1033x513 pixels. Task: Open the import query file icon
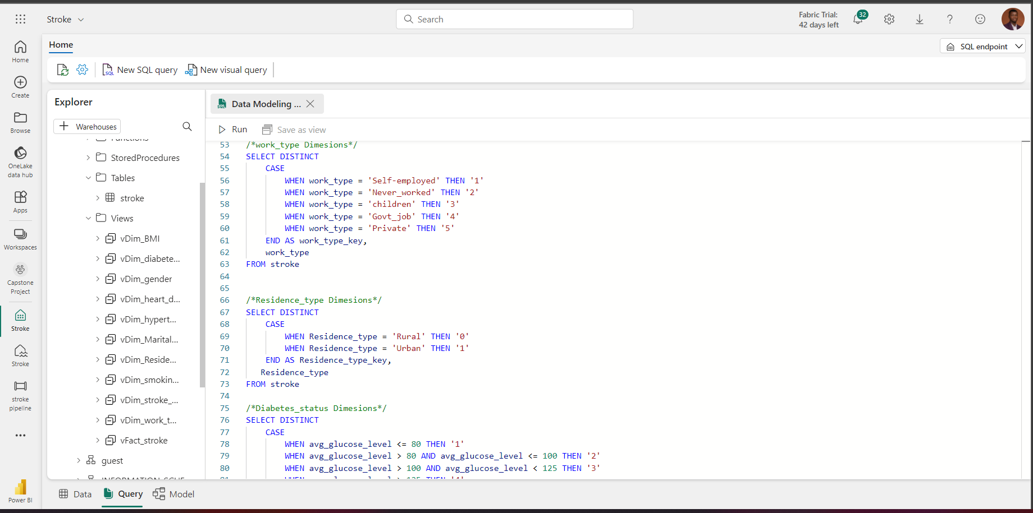tap(62, 70)
